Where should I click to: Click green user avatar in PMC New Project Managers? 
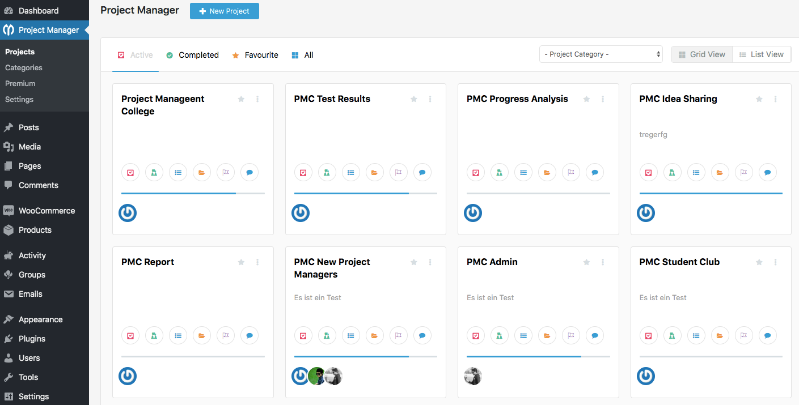316,376
